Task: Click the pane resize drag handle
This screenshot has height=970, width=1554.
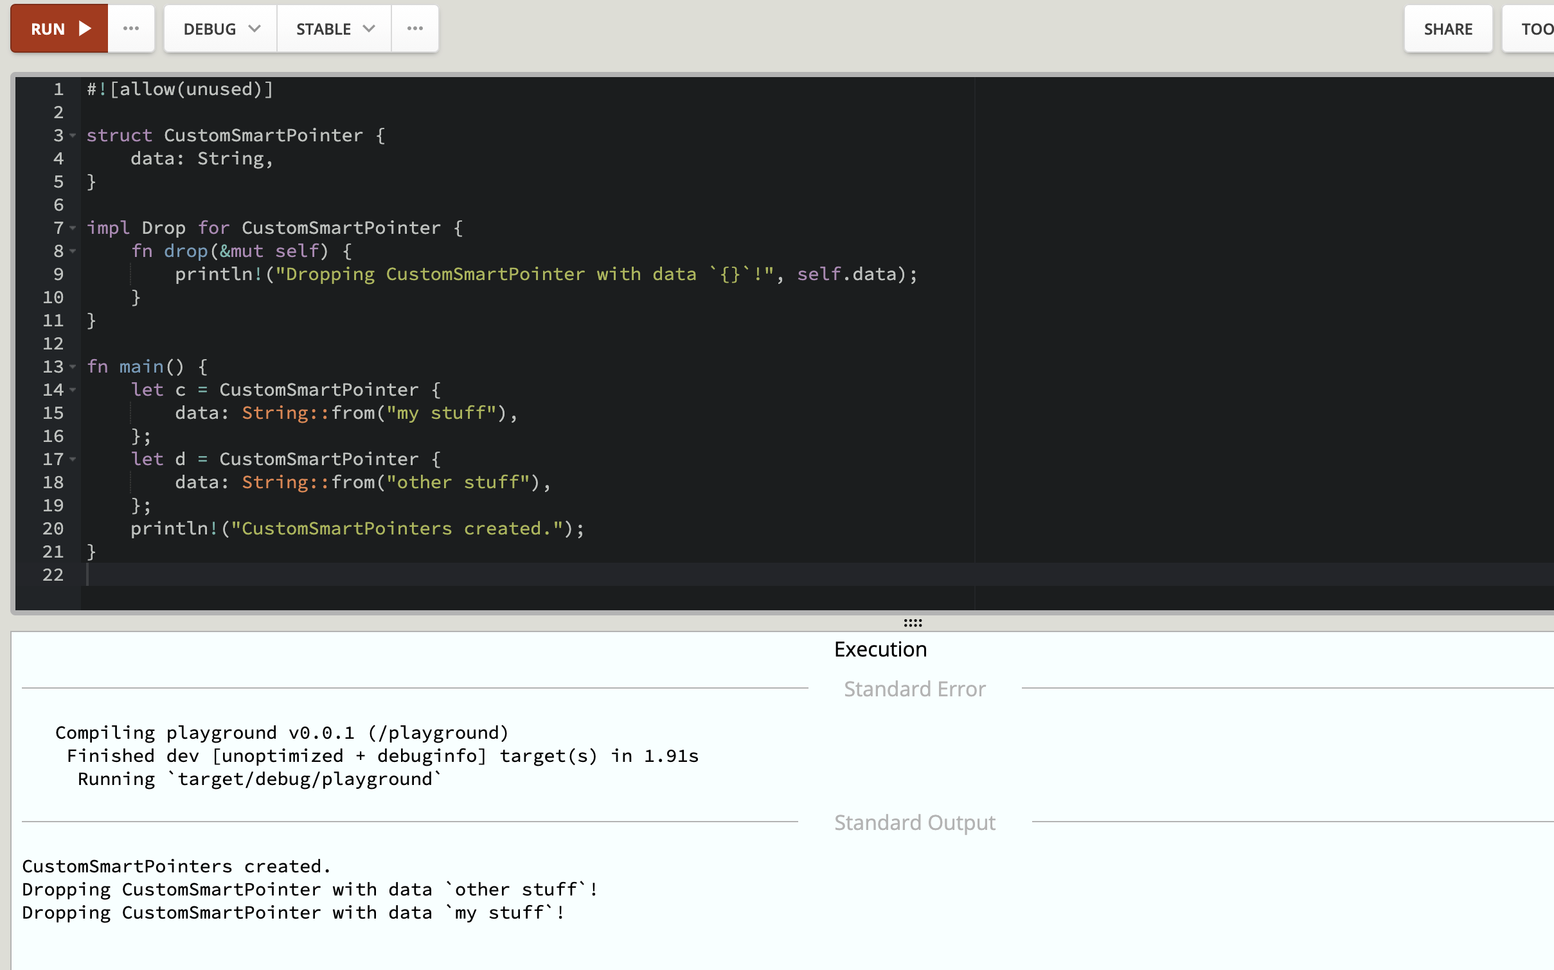Action: coord(913,622)
